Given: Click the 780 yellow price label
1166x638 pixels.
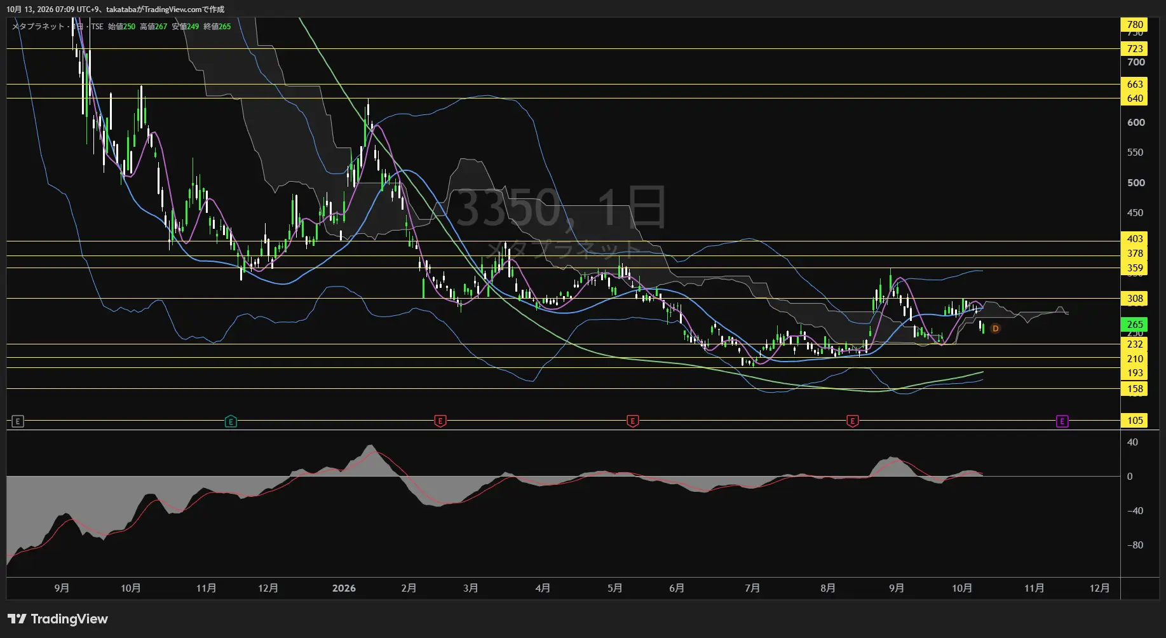Looking at the screenshot, I should (x=1134, y=25).
